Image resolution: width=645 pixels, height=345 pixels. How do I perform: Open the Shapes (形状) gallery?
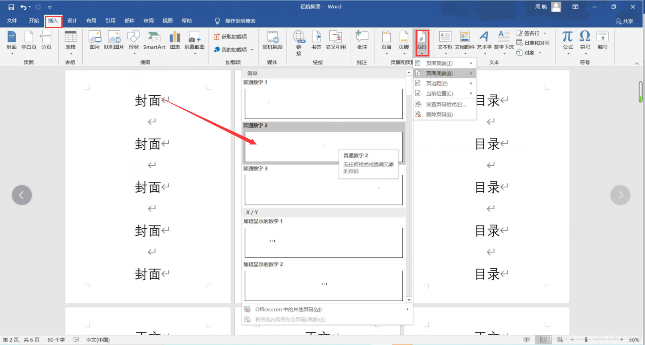point(134,42)
